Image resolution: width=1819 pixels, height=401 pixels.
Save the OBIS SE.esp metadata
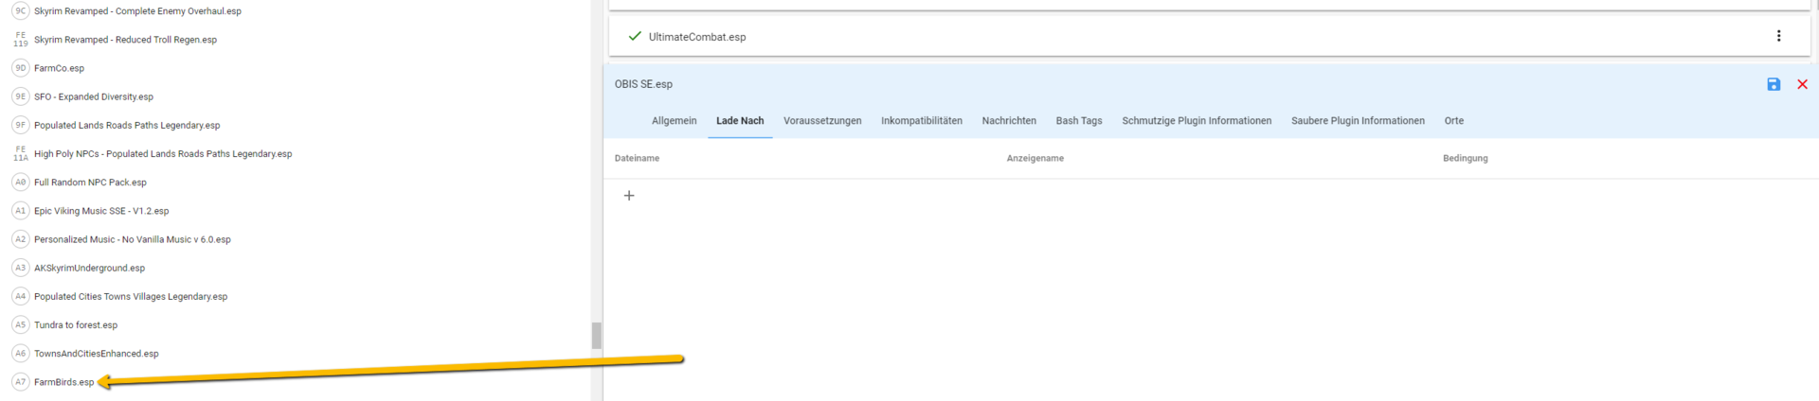click(1774, 84)
